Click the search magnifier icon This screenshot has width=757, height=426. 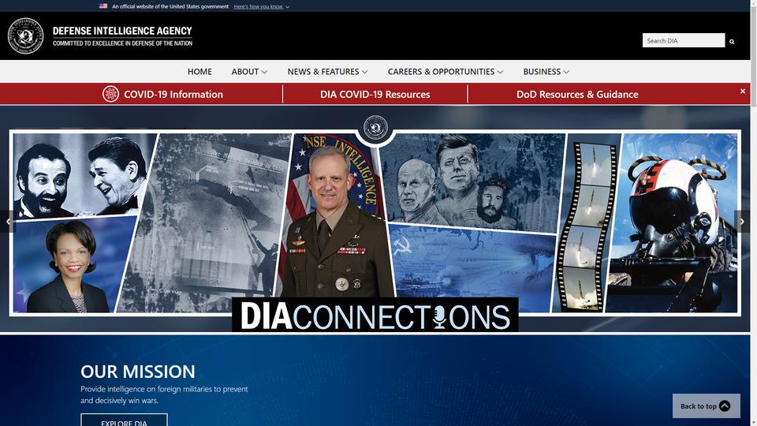pos(732,42)
